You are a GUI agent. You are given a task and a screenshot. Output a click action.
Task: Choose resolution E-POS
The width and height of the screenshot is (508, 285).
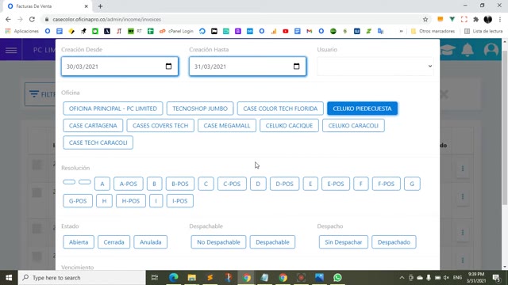[x=336, y=184]
